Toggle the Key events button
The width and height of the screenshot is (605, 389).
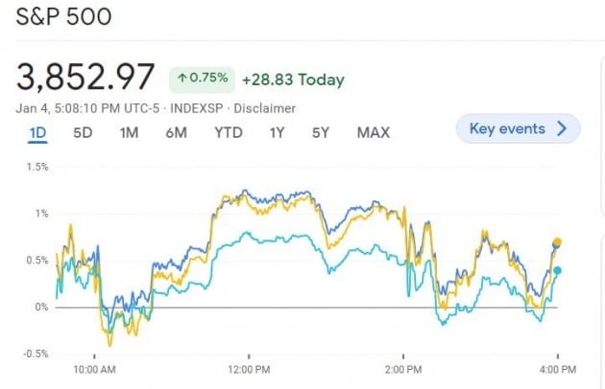coord(518,128)
